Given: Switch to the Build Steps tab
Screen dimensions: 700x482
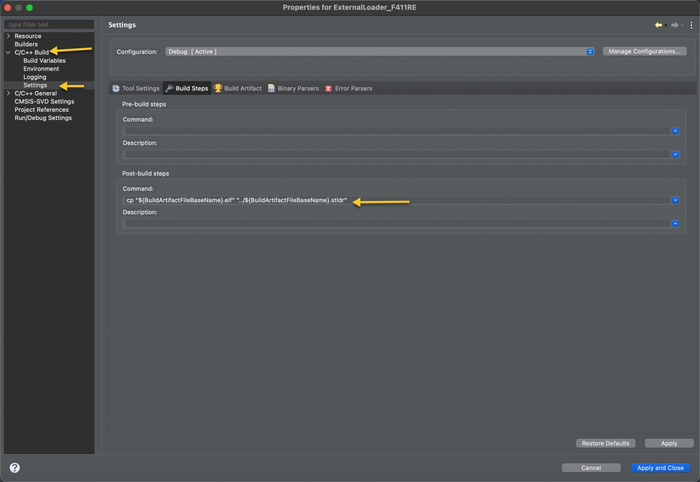Looking at the screenshot, I should [191, 88].
